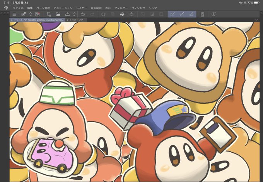Toggle snap to special ruler
The image size is (263, 182).
[182, 14]
